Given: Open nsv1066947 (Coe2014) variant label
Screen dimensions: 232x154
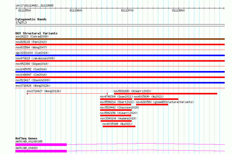Looking at the screenshot, I should coord(31,75).
